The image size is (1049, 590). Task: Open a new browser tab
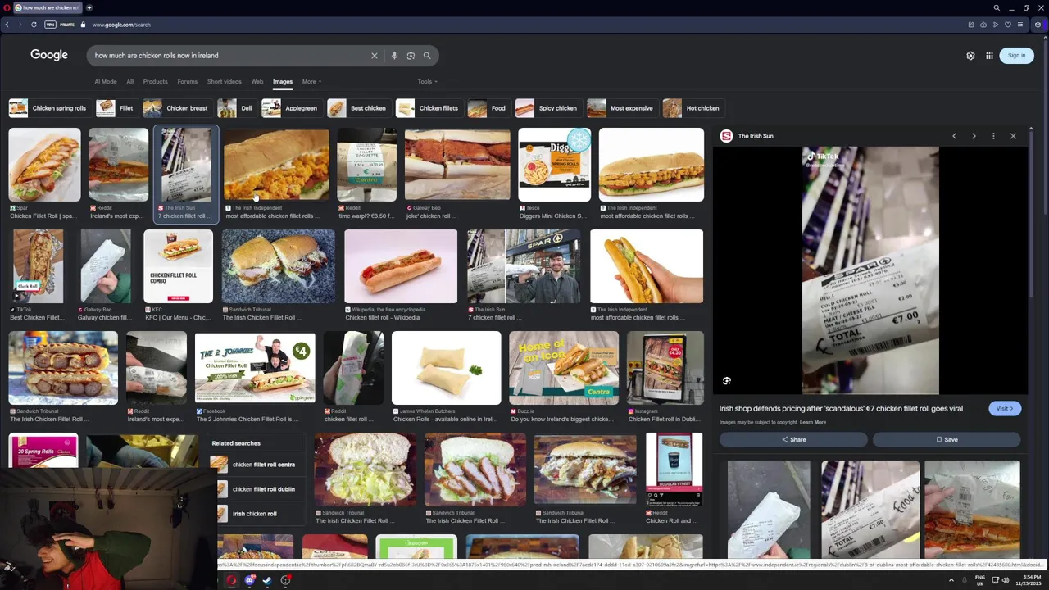[89, 7]
